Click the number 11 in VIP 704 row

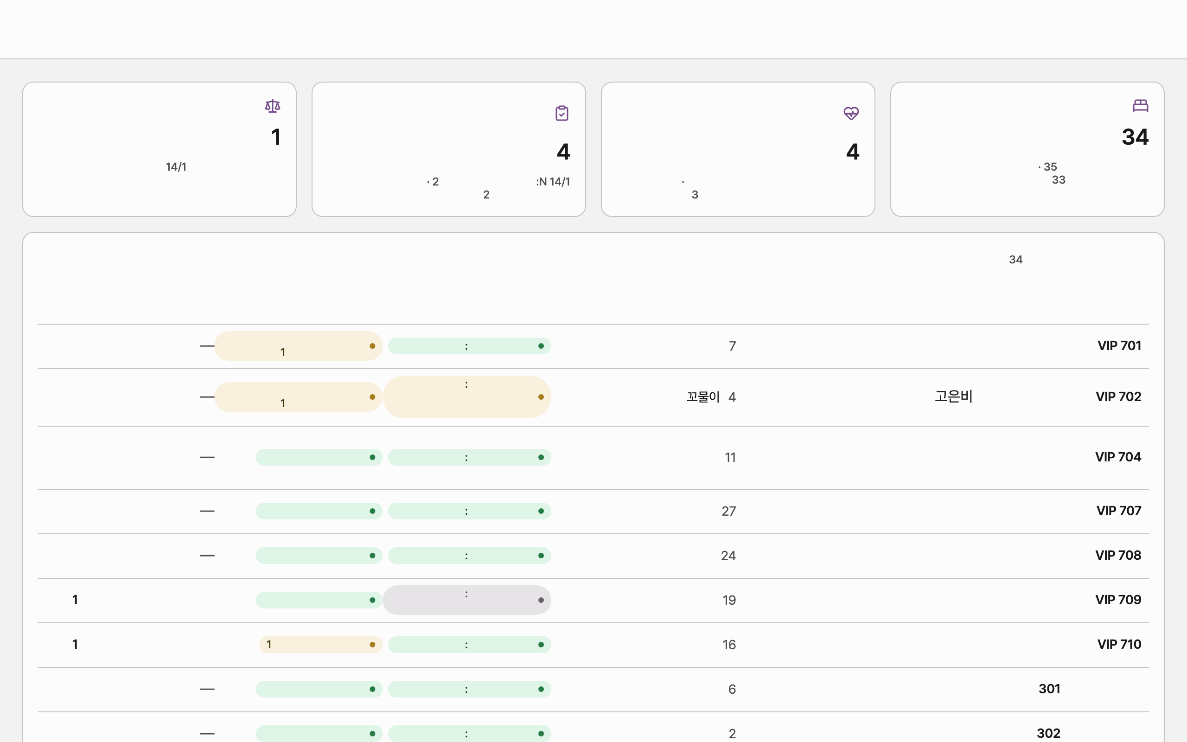tap(730, 458)
